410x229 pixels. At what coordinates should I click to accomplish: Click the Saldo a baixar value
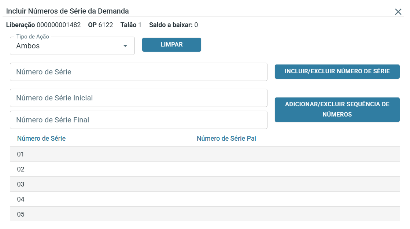(x=196, y=25)
